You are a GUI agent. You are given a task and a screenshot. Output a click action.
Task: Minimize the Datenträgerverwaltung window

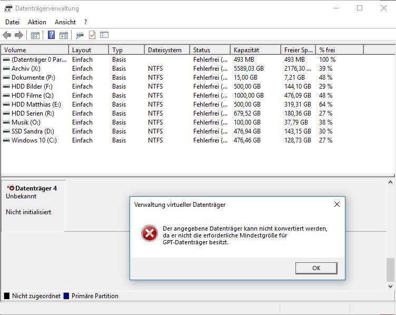(x=336, y=8)
